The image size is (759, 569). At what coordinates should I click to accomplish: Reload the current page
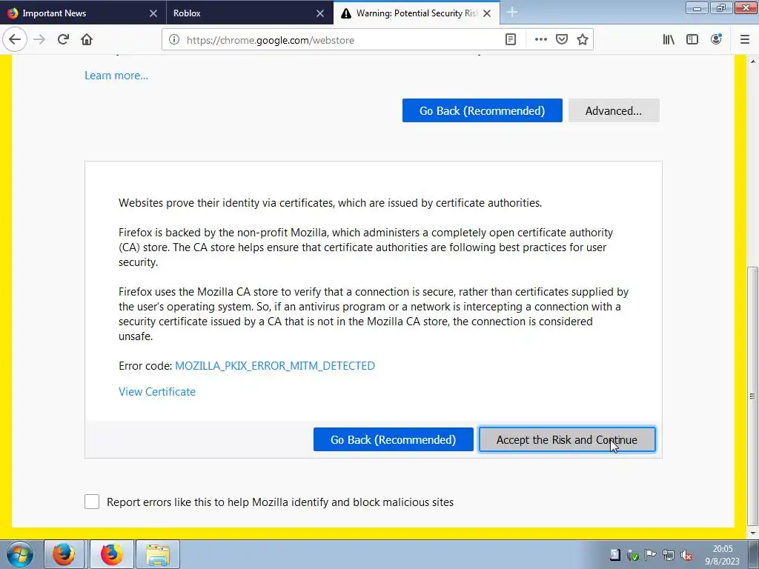pos(63,39)
